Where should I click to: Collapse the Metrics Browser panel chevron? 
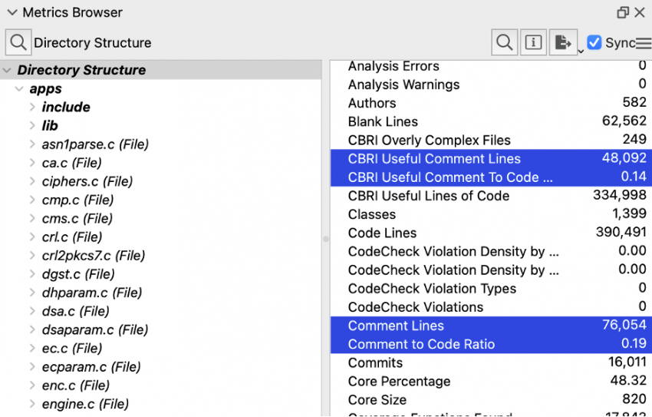(12, 12)
